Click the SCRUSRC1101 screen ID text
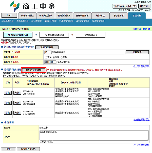Image resolution: width=152 pixels, height=153 pixels. pos(142,29)
